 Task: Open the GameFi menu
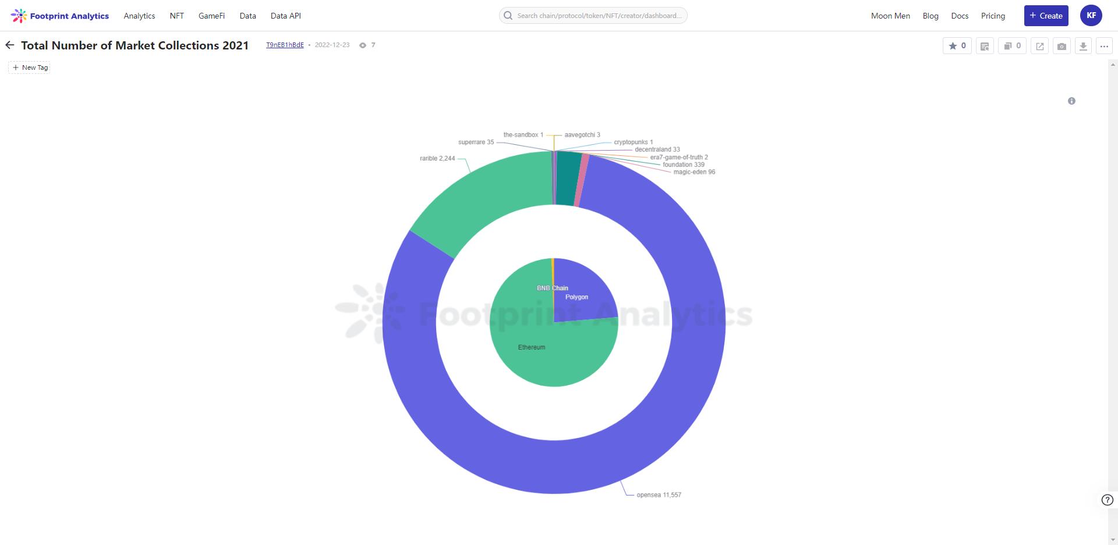coord(211,16)
